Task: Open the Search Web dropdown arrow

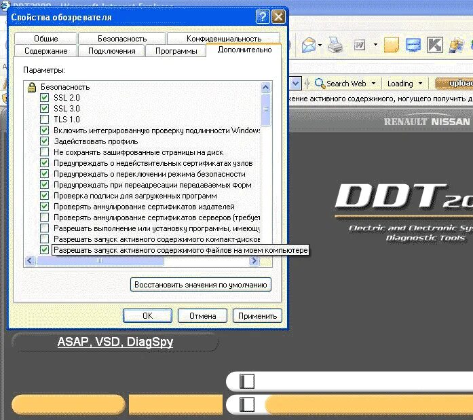Action: coord(373,83)
